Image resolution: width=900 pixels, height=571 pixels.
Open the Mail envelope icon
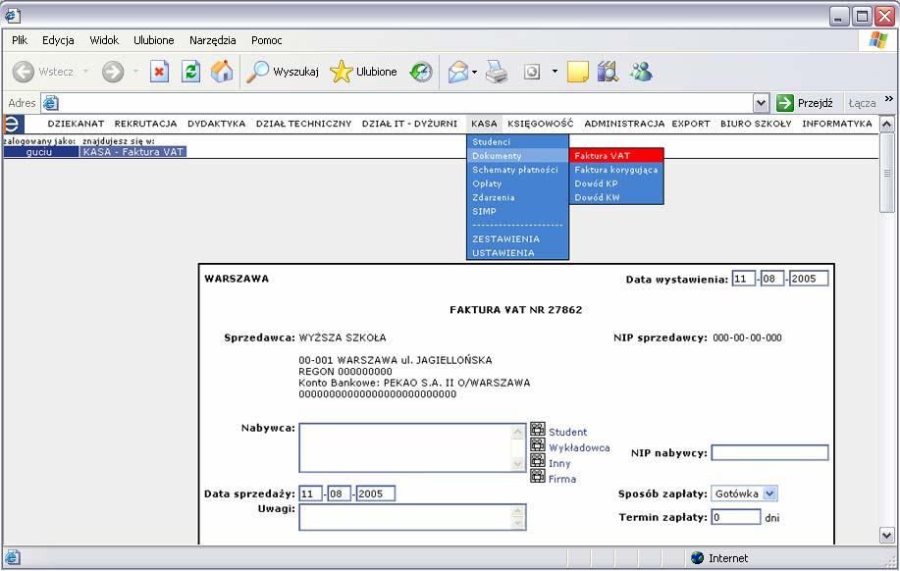[x=458, y=73]
